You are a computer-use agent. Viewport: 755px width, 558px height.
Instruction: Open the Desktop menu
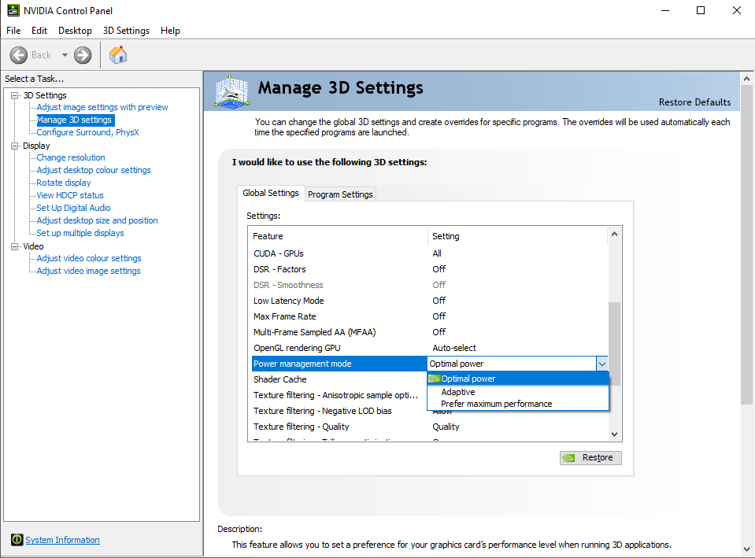coord(75,31)
